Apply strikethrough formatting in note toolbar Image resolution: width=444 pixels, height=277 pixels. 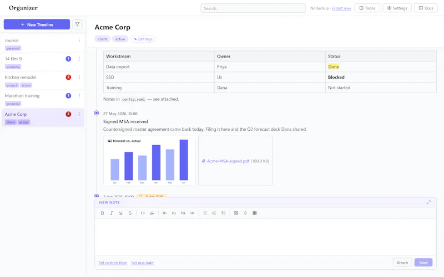point(130,213)
